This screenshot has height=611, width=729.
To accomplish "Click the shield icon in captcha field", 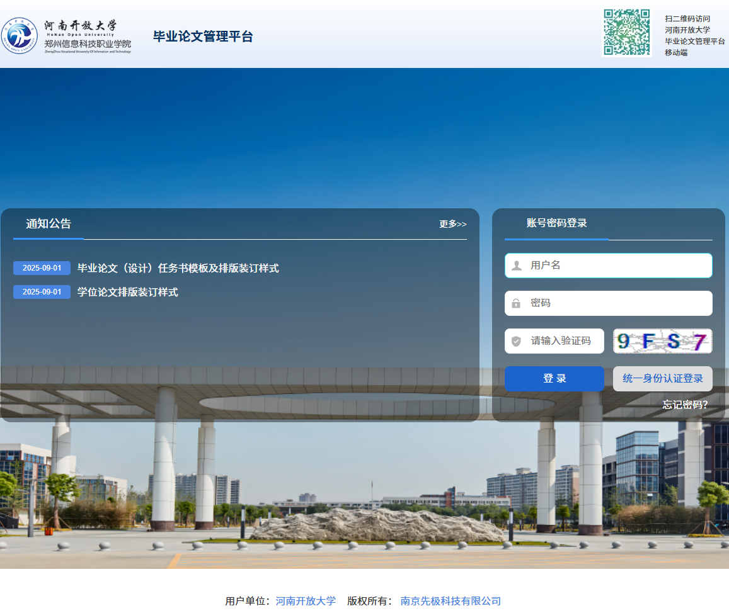I will coord(516,341).
